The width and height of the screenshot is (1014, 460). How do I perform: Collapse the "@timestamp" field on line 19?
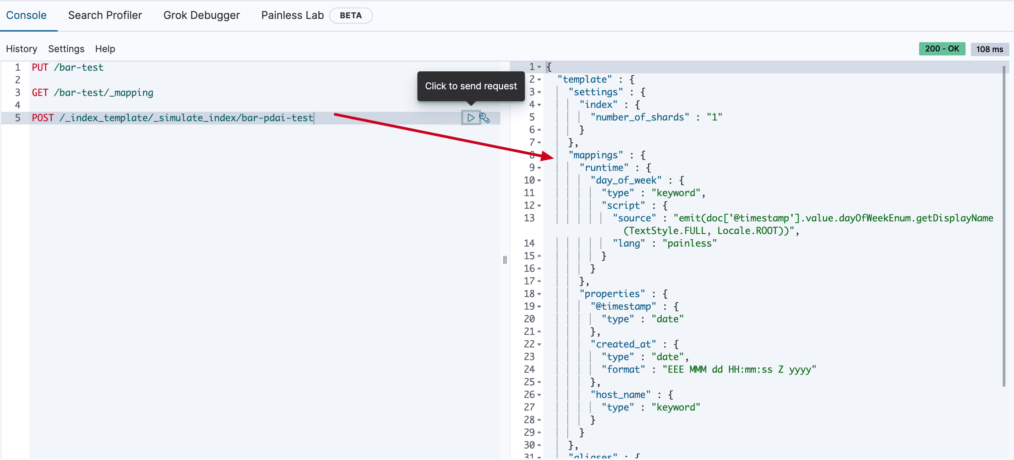click(x=539, y=307)
